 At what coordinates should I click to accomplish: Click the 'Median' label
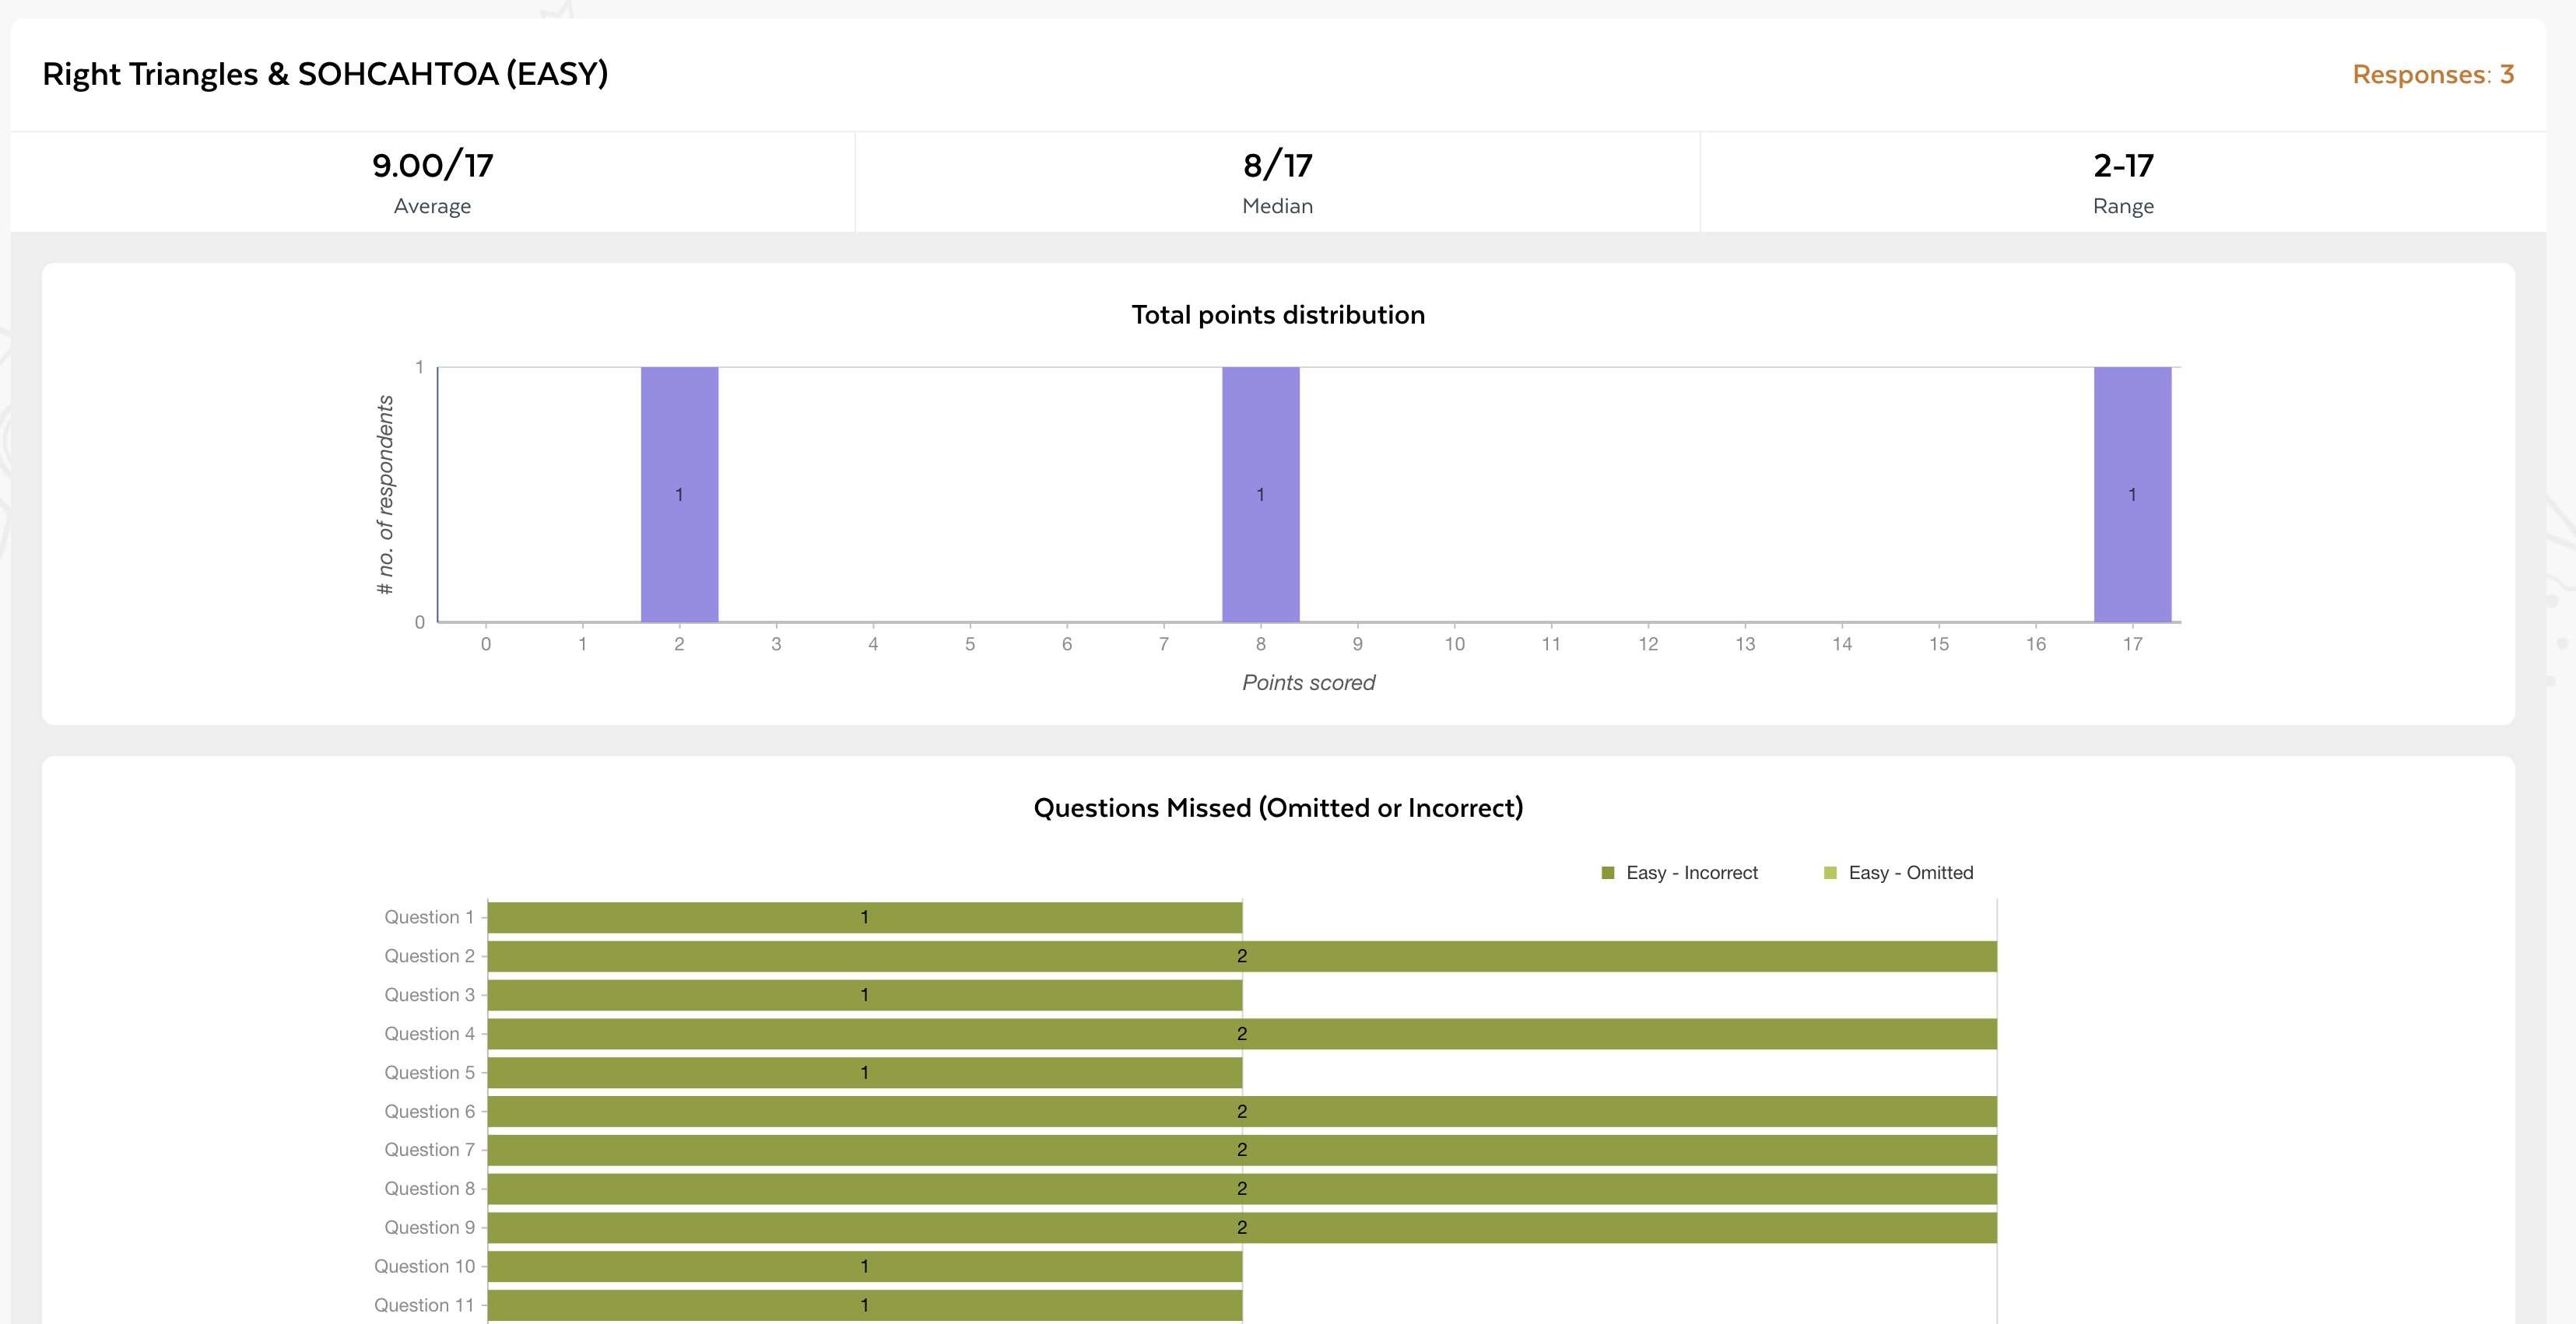coord(1277,206)
